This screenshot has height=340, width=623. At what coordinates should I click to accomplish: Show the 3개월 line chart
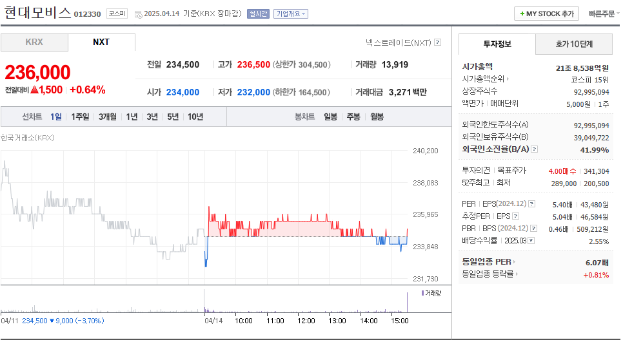107,117
